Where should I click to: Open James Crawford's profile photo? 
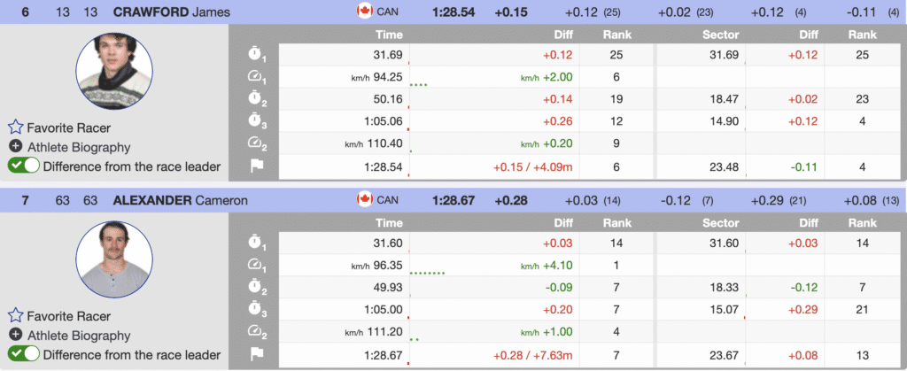click(110, 73)
